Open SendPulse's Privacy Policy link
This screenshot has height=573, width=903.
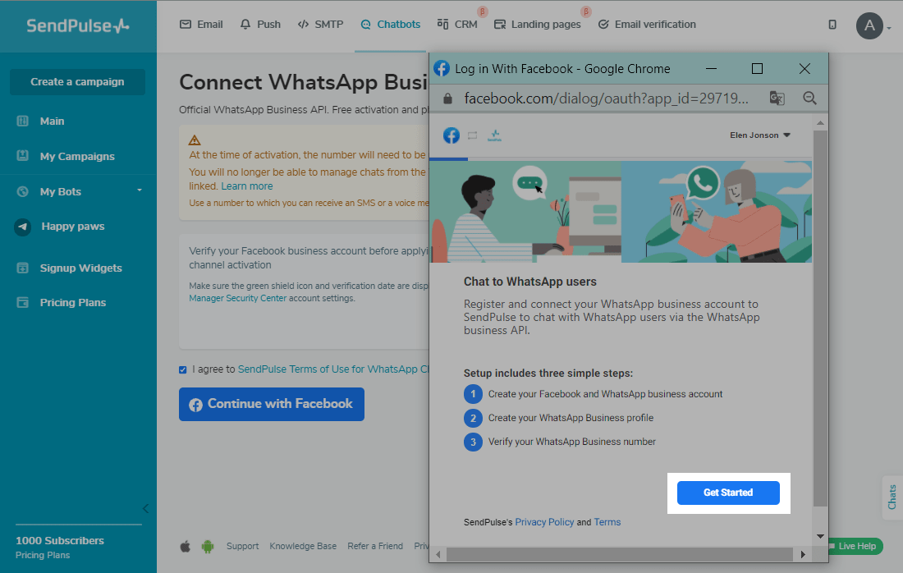(x=544, y=522)
